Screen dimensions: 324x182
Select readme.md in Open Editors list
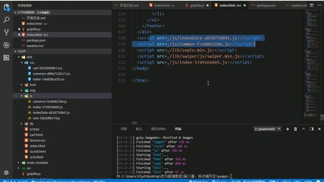coord(35,46)
